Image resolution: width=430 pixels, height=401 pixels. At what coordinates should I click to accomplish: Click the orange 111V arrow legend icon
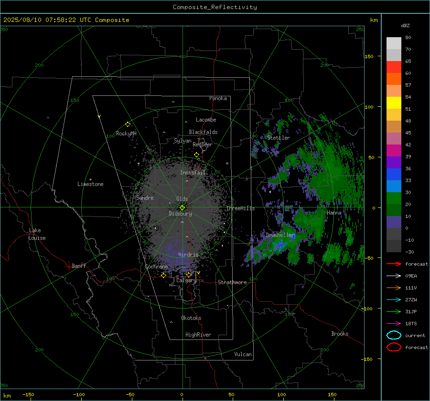(x=394, y=288)
